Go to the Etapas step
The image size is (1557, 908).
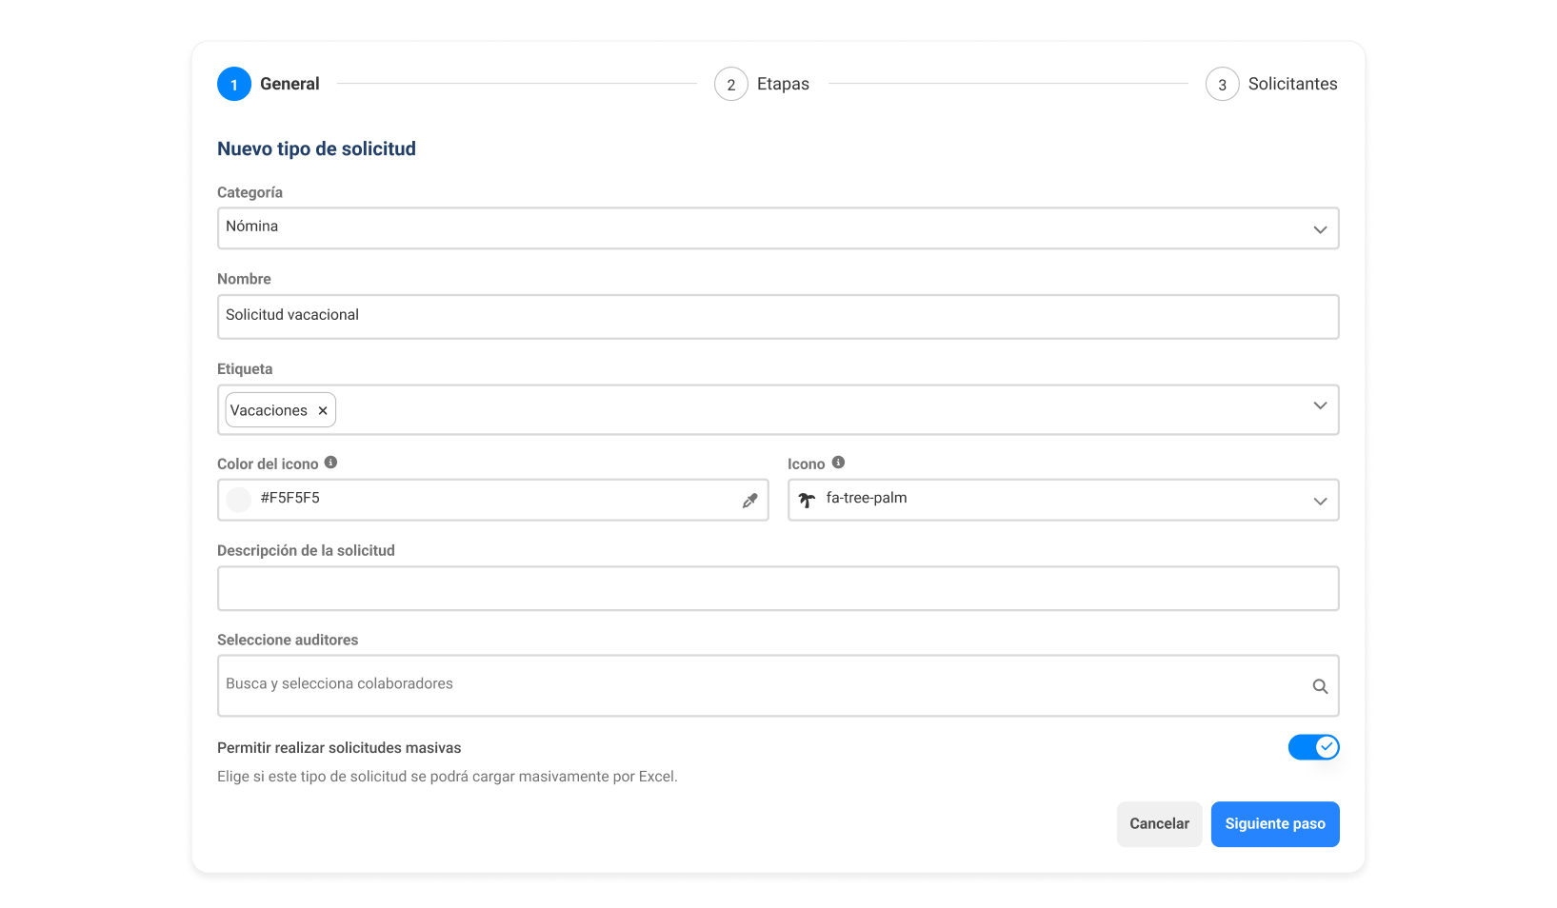[x=782, y=85]
